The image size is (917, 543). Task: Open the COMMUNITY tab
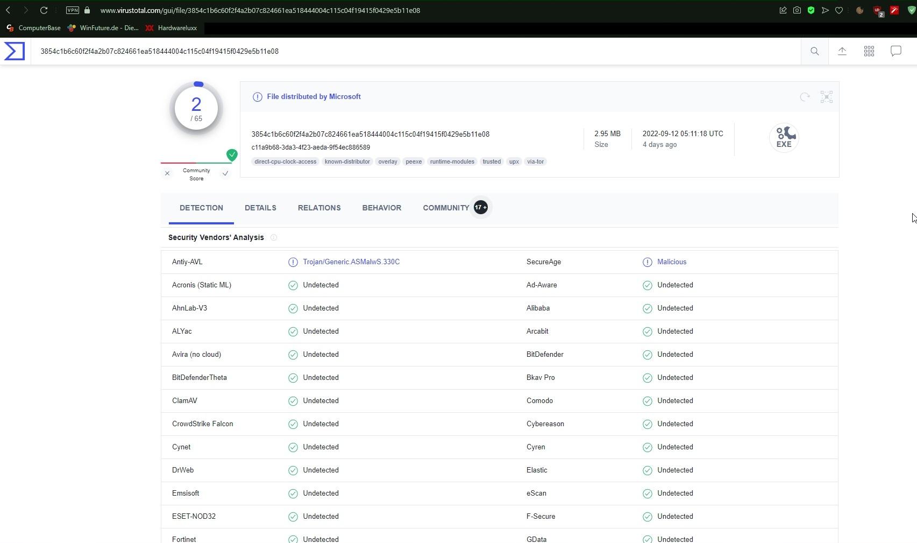pyautogui.click(x=446, y=208)
